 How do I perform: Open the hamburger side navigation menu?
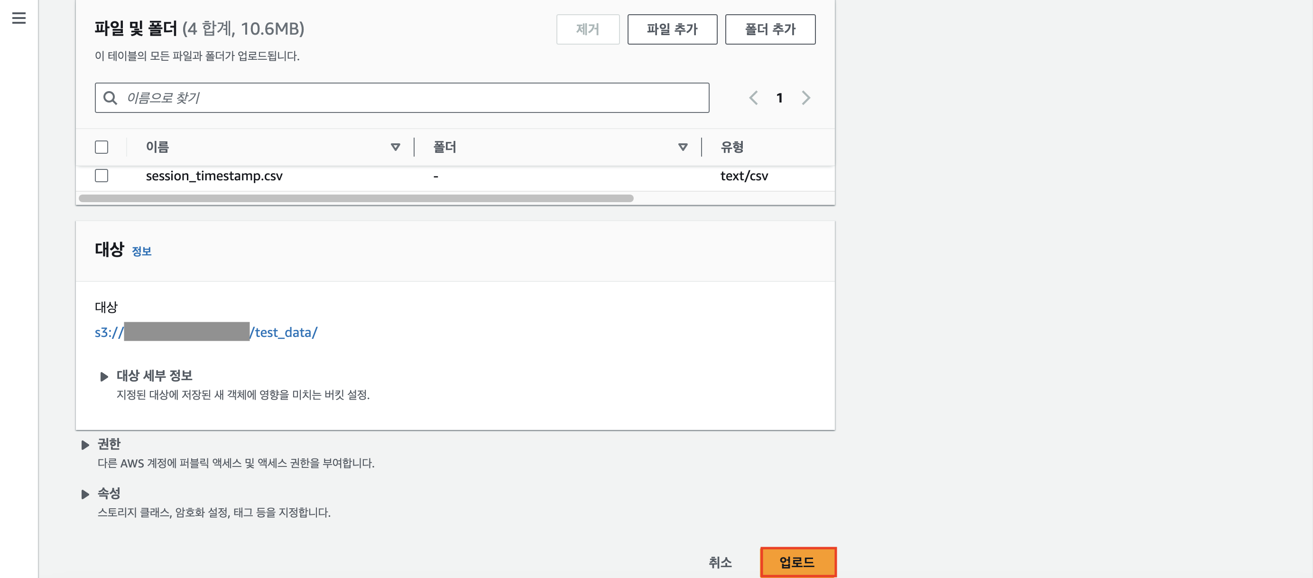click(19, 19)
